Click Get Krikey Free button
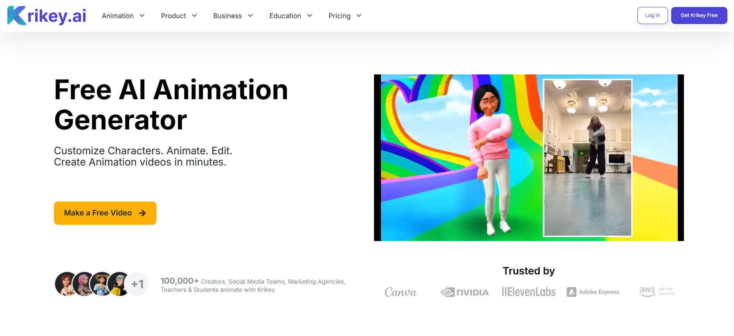Viewport: 734px width, 336px height. [x=699, y=16]
